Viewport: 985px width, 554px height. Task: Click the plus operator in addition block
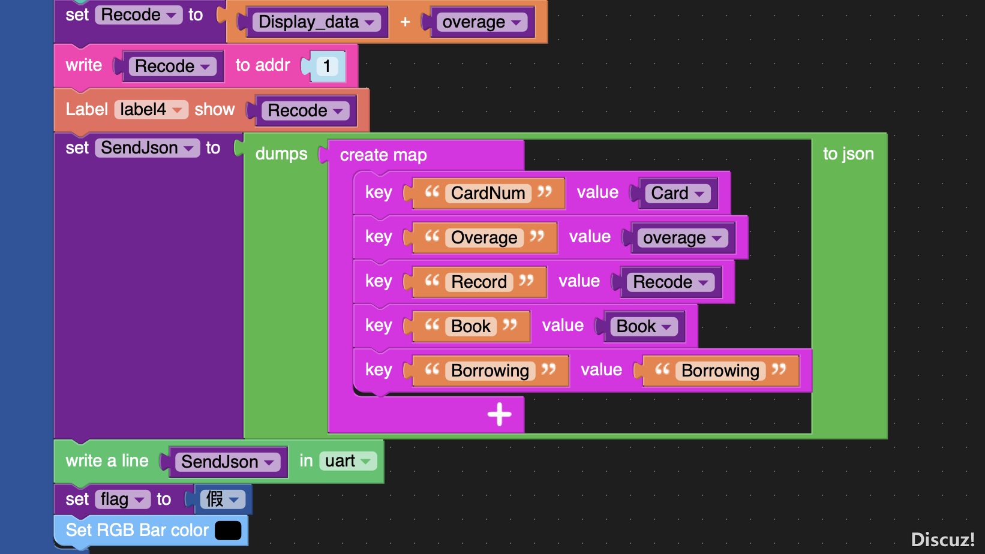point(406,22)
